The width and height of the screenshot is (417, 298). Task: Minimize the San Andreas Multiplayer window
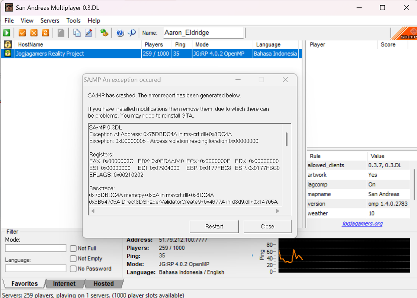click(359, 7)
